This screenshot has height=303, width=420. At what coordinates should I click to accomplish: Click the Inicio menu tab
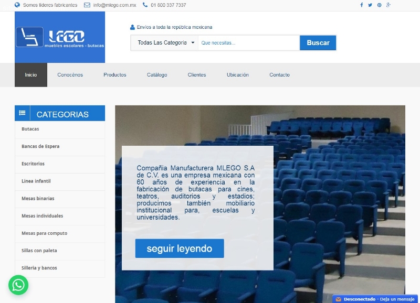tap(31, 75)
